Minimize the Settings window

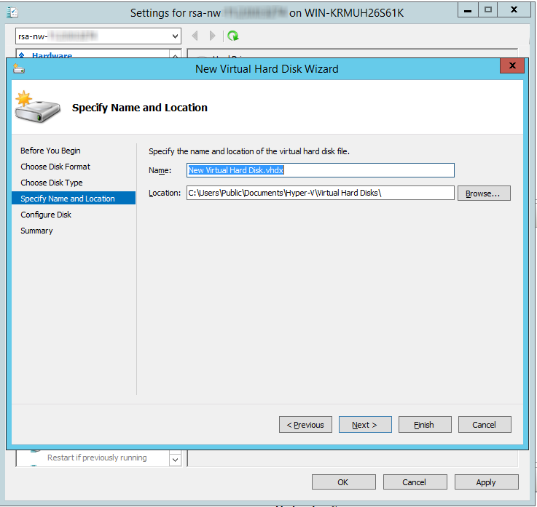468,10
